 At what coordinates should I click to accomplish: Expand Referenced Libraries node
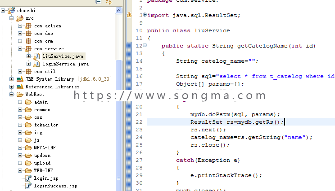click(x=12, y=87)
